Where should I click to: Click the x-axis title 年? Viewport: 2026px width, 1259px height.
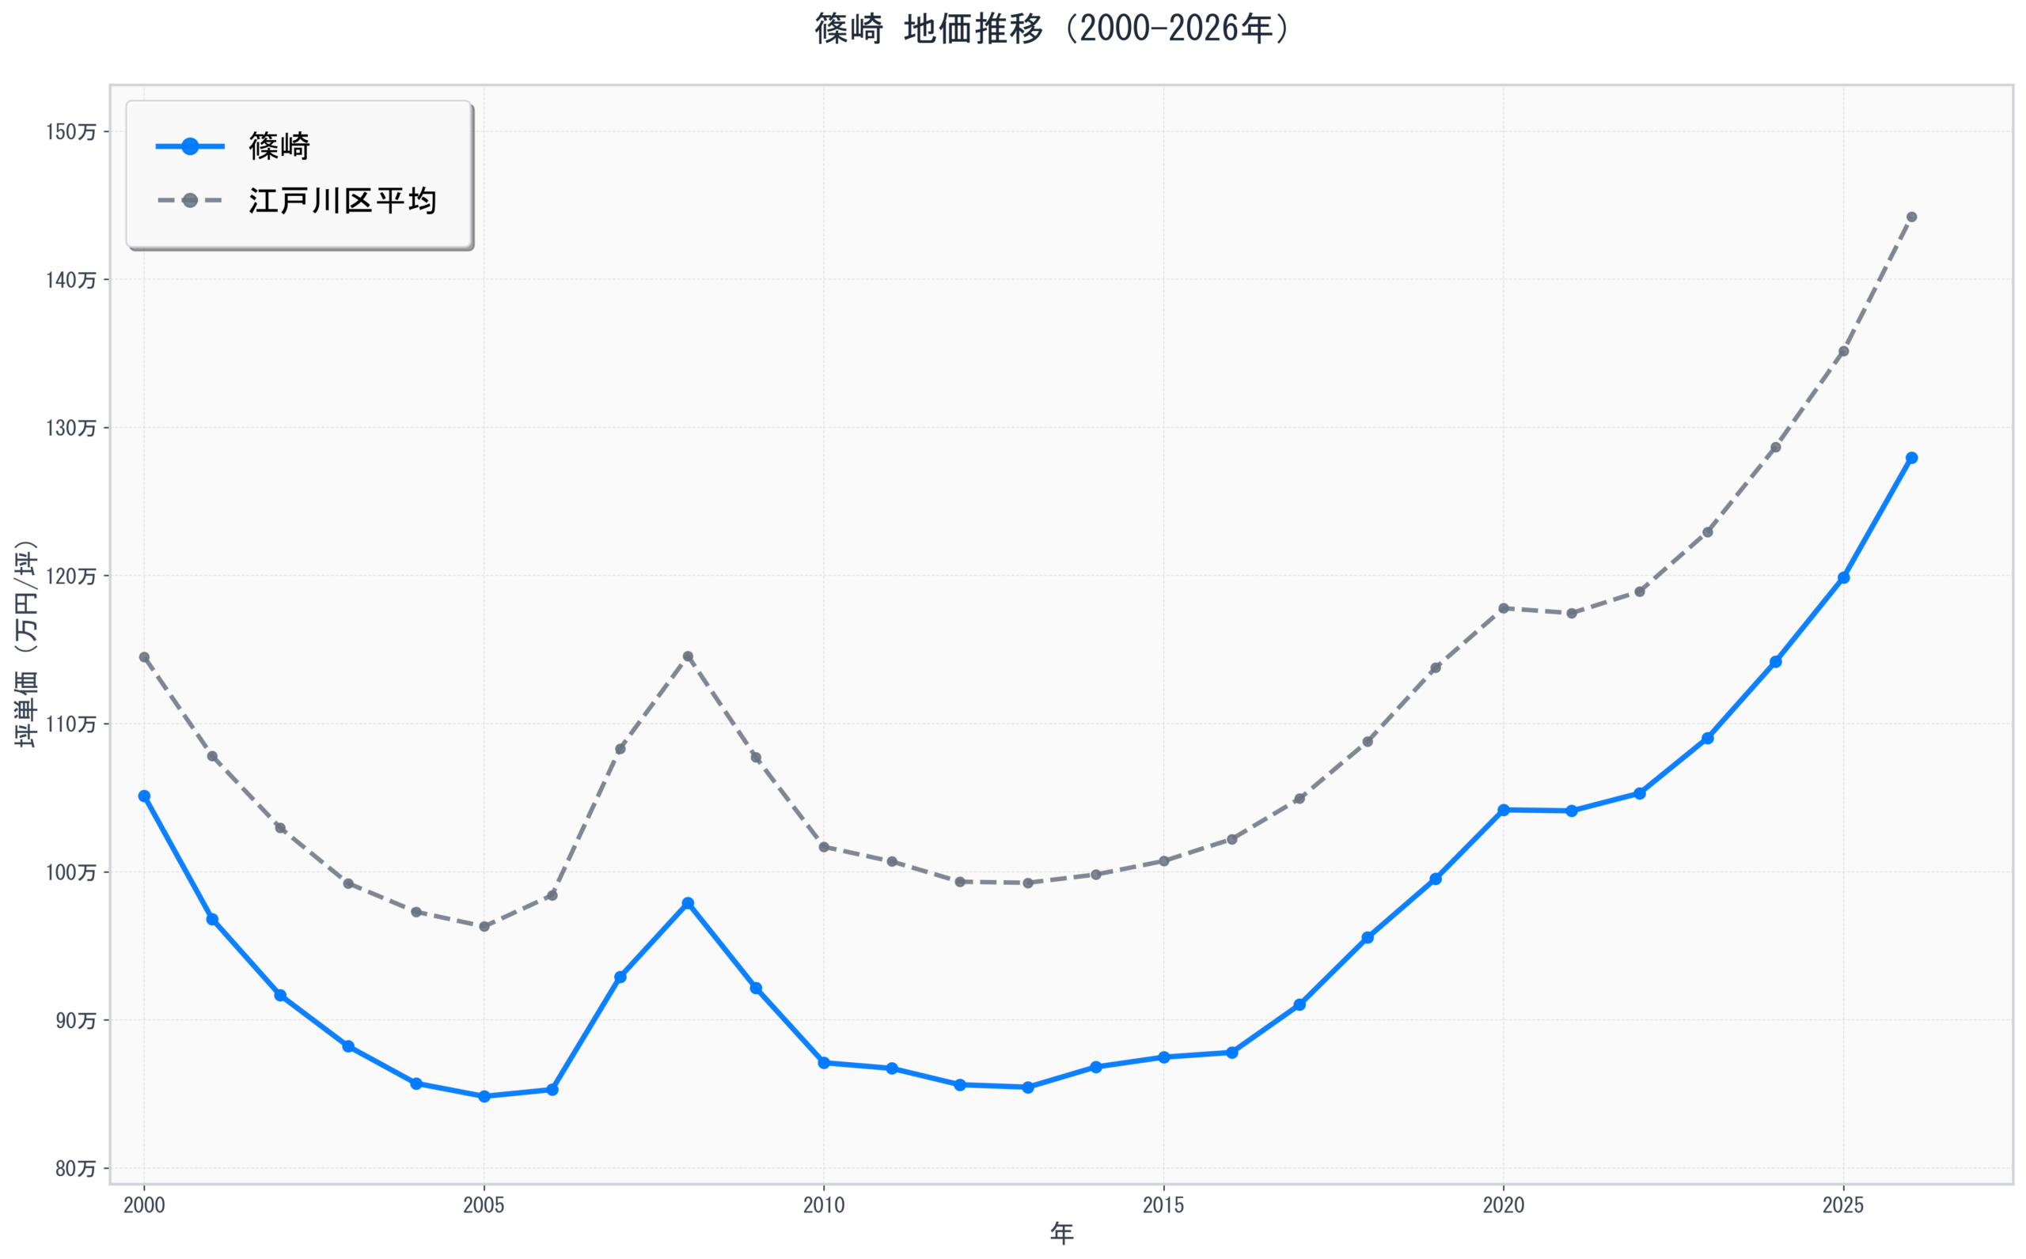[1061, 1234]
